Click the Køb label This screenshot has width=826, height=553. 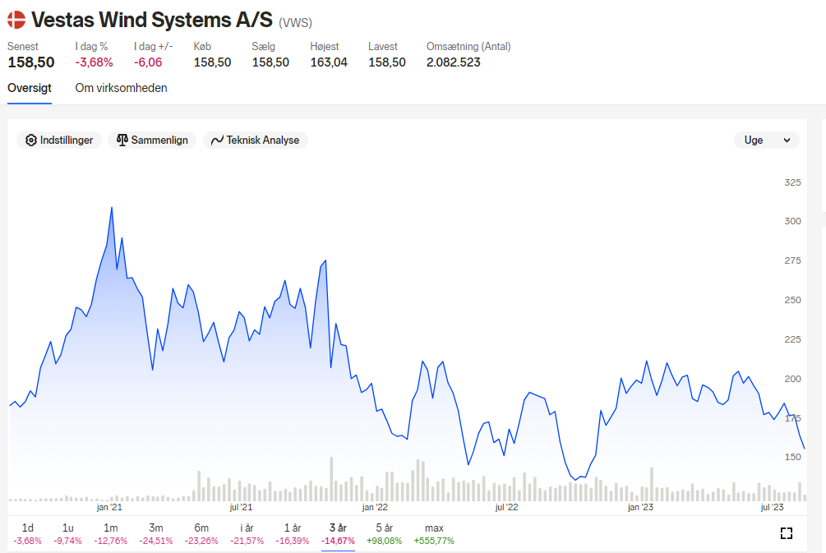[202, 46]
